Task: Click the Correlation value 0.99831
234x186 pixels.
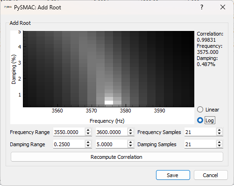Action: point(206,40)
